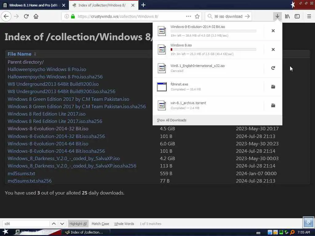Click Evolution-2014-32 download progress bar

(x=213, y=31)
